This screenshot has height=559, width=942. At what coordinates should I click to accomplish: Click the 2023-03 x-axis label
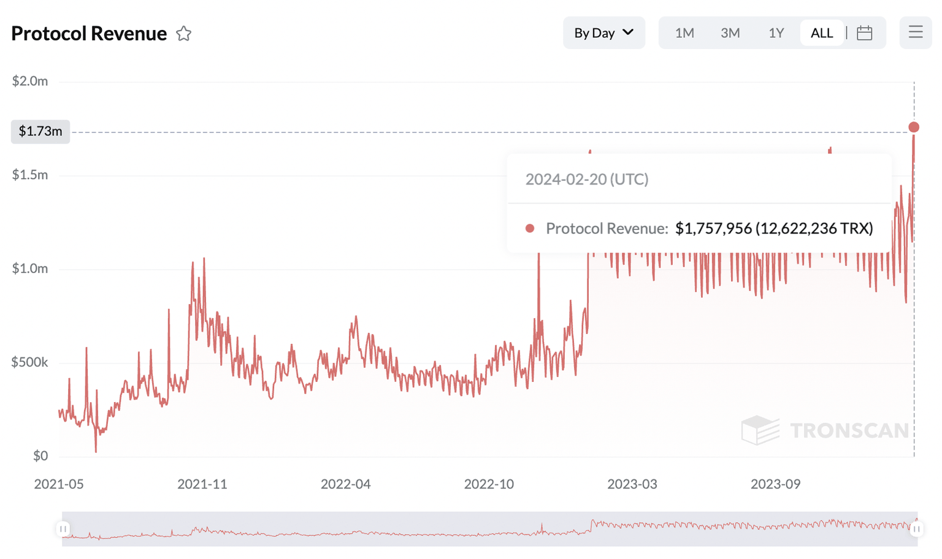pos(632,484)
